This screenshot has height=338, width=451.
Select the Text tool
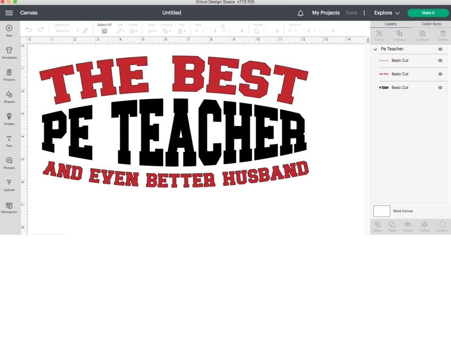pos(9,140)
